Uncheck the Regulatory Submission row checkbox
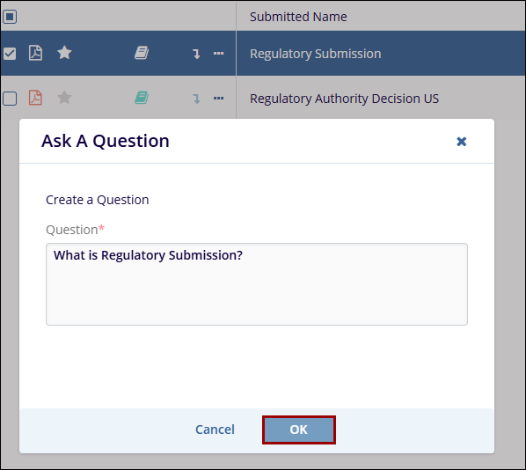Screen dimensions: 526x470 [10, 54]
